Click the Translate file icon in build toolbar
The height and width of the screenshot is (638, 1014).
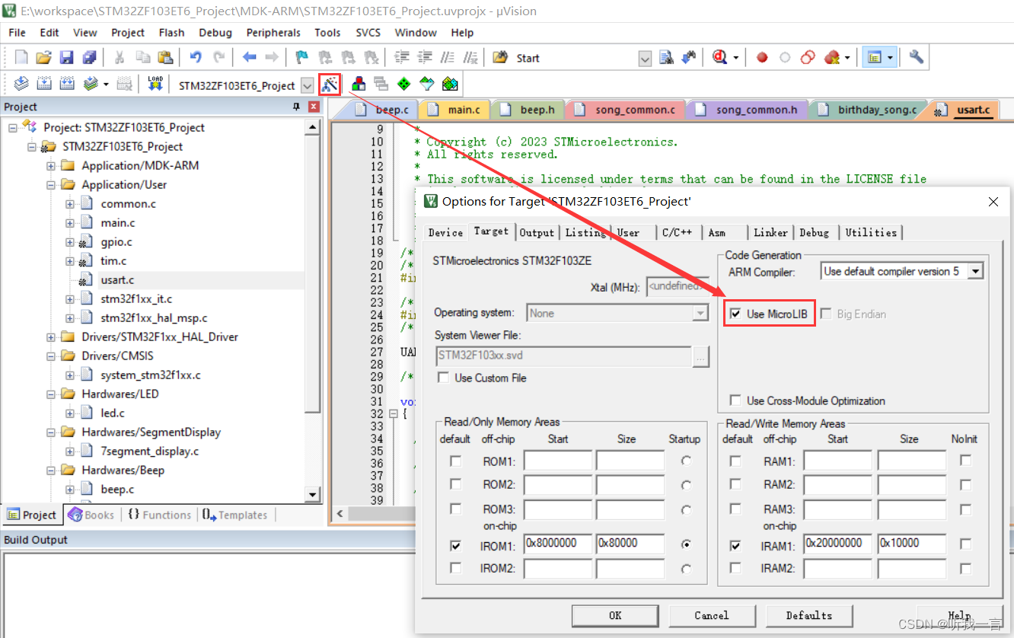(21, 85)
